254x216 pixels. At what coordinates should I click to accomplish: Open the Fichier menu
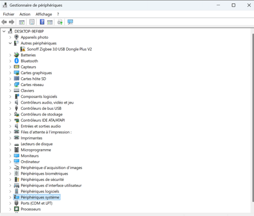click(8, 14)
